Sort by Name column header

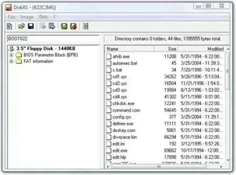tap(129, 49)
